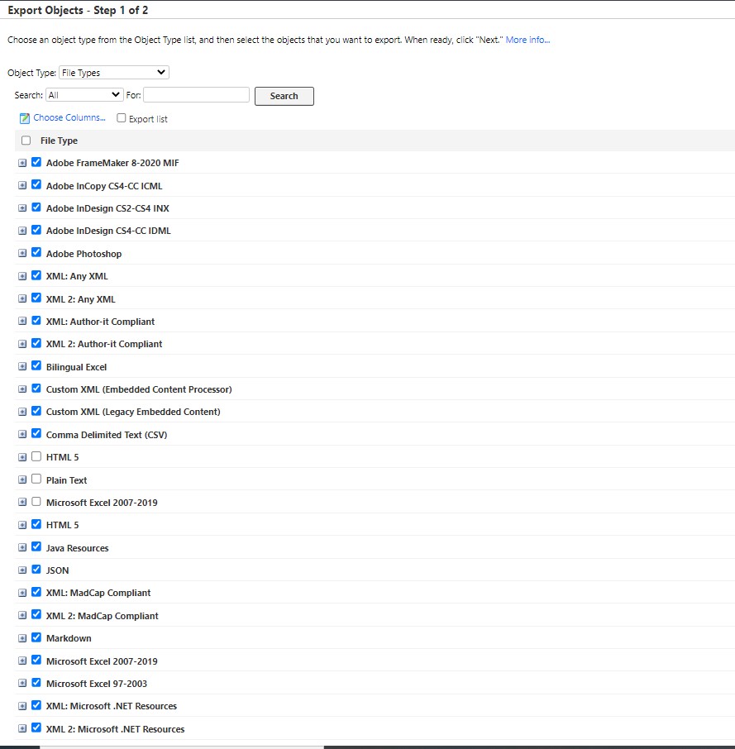Viewport: 735px width, 749px height.
Task: Expand the Adobe InDesign CS2-CS4 INX row
Action: [x=22, y=208]
